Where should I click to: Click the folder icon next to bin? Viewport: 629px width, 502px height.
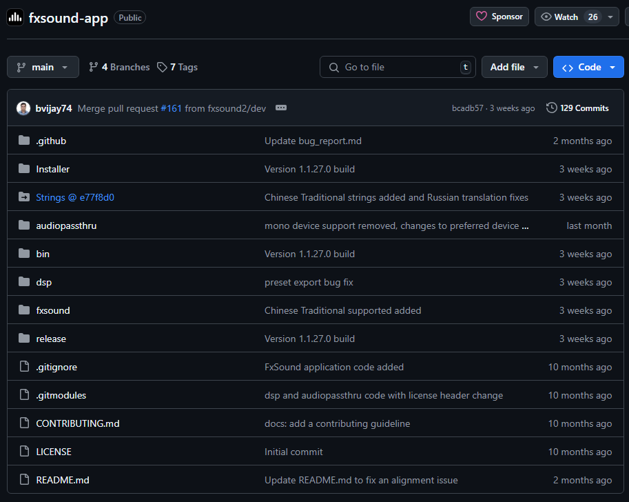(24, 253)
